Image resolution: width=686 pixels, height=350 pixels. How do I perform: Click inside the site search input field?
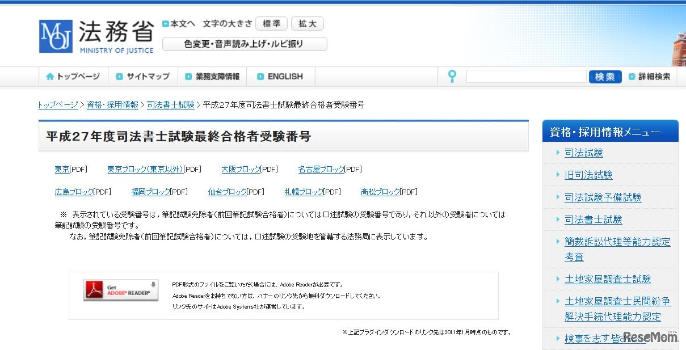pos(526,75)
